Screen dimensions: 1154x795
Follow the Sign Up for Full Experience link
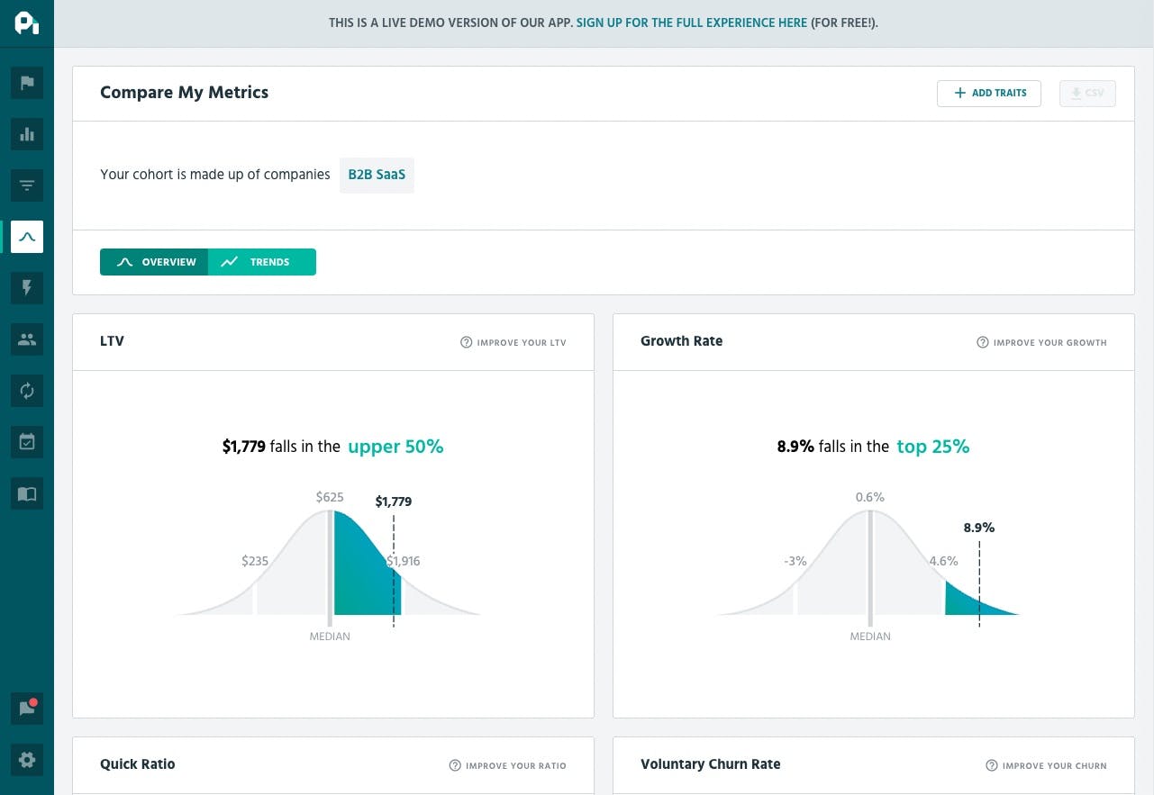click(x=692, y=23)
